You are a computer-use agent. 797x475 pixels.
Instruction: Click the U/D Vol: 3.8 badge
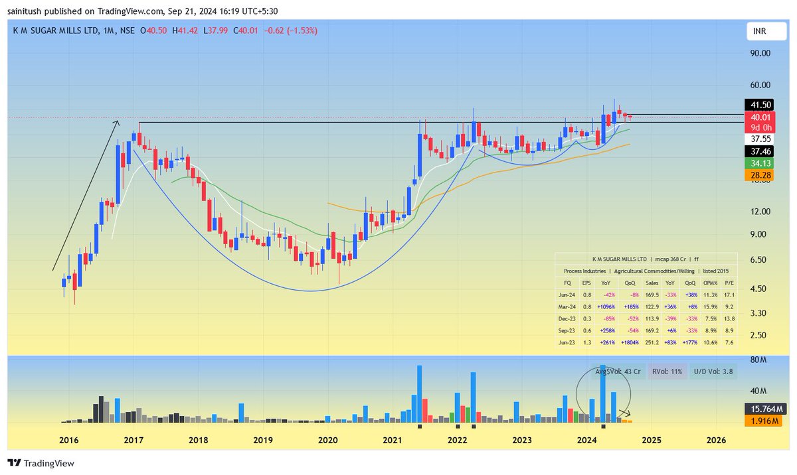[714, 372]
